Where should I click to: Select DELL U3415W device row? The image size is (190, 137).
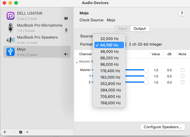37,16
